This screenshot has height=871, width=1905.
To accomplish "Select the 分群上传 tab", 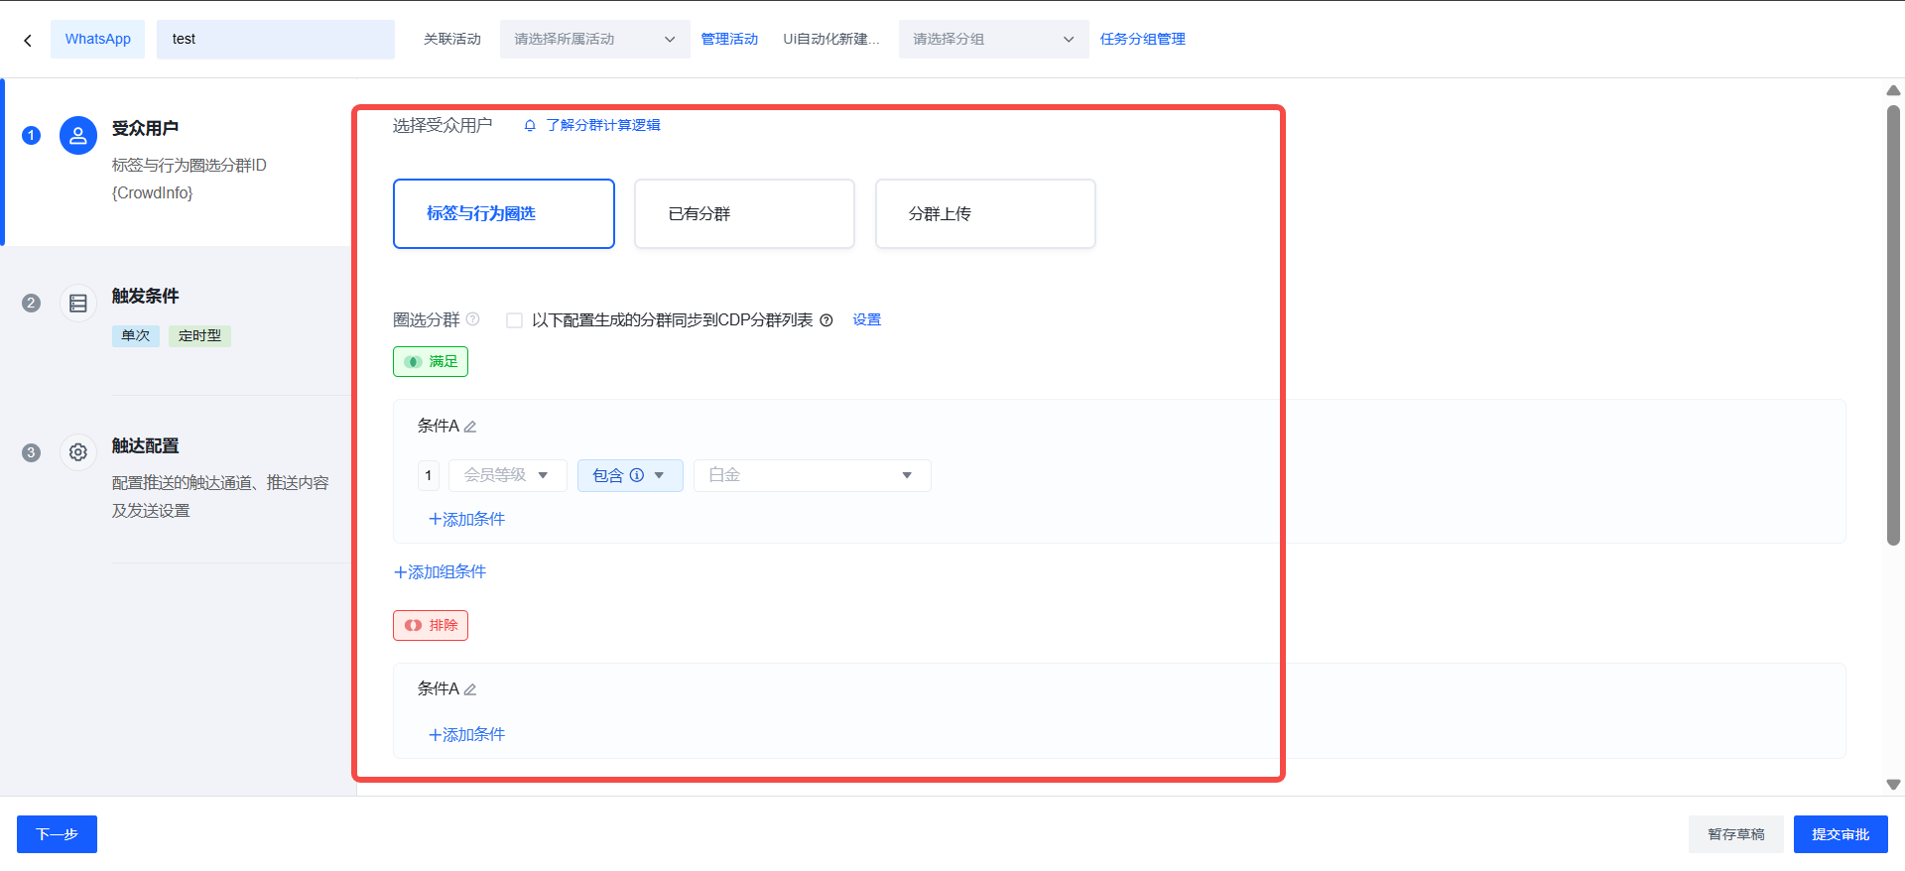I will click(985, 213).
